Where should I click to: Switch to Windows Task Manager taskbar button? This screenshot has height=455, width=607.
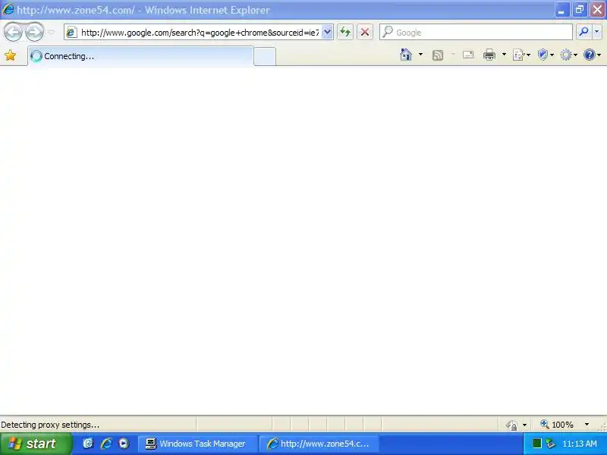[x=198, y=444]
